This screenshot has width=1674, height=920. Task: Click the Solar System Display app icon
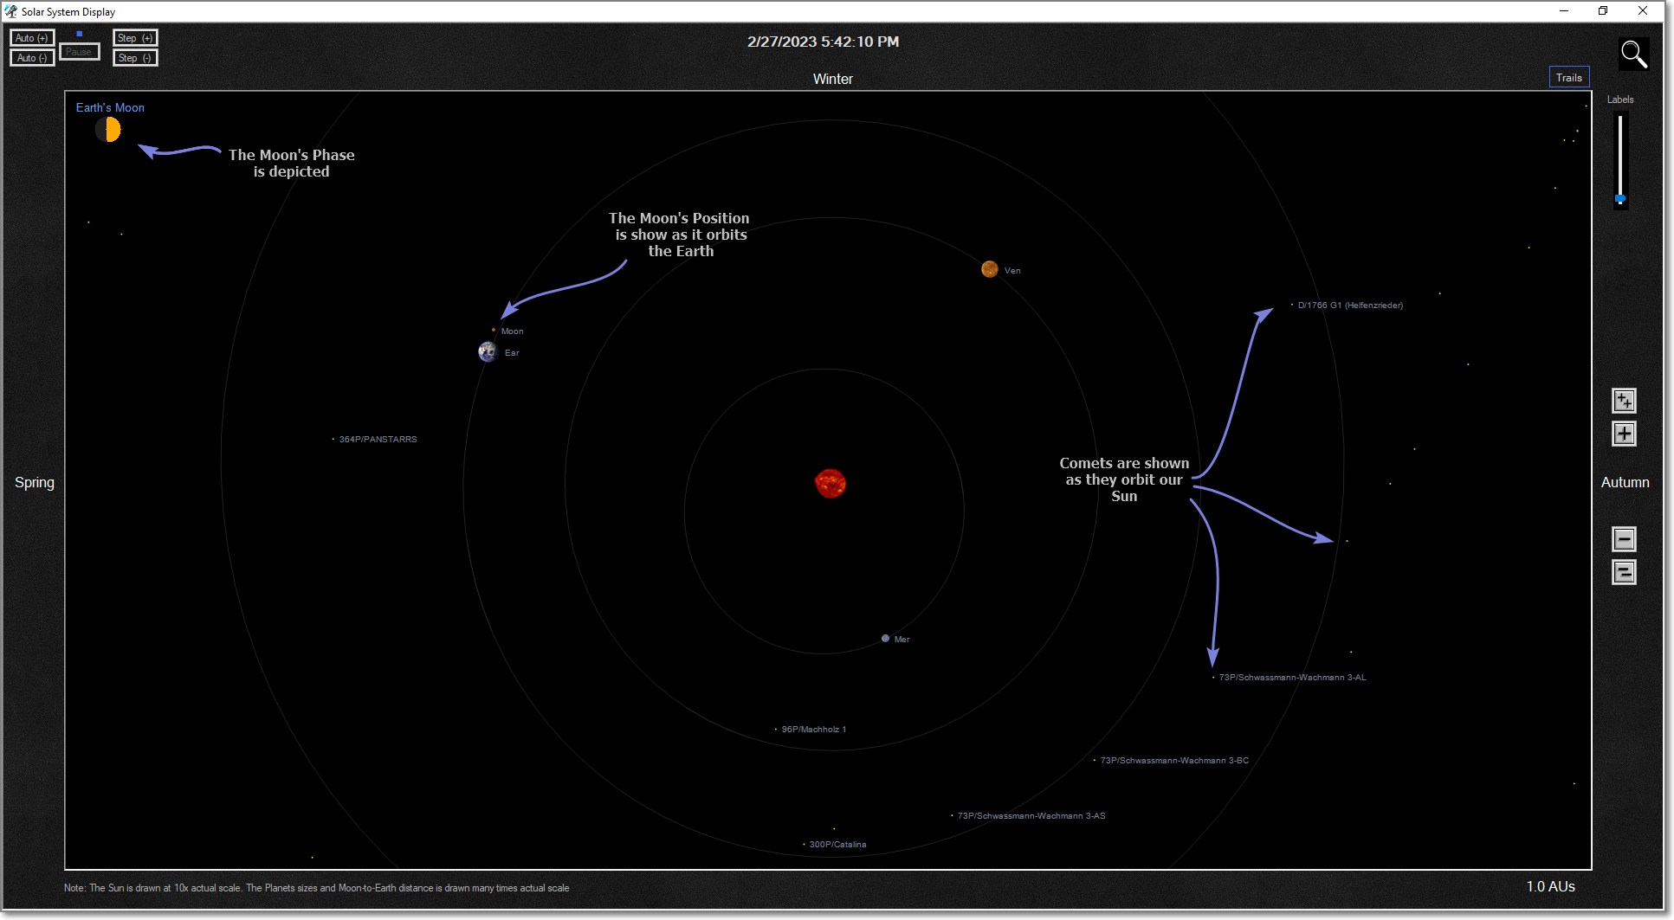click(10, 11)
